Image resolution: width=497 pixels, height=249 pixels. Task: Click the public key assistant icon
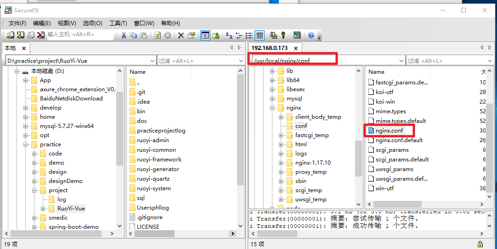283,35
